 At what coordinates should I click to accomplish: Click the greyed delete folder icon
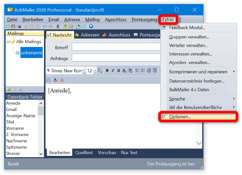(20, 89)
